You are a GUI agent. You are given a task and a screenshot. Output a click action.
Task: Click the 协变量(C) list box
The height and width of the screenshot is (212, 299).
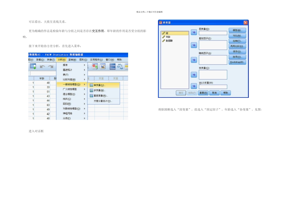click(x=213, y=75)
